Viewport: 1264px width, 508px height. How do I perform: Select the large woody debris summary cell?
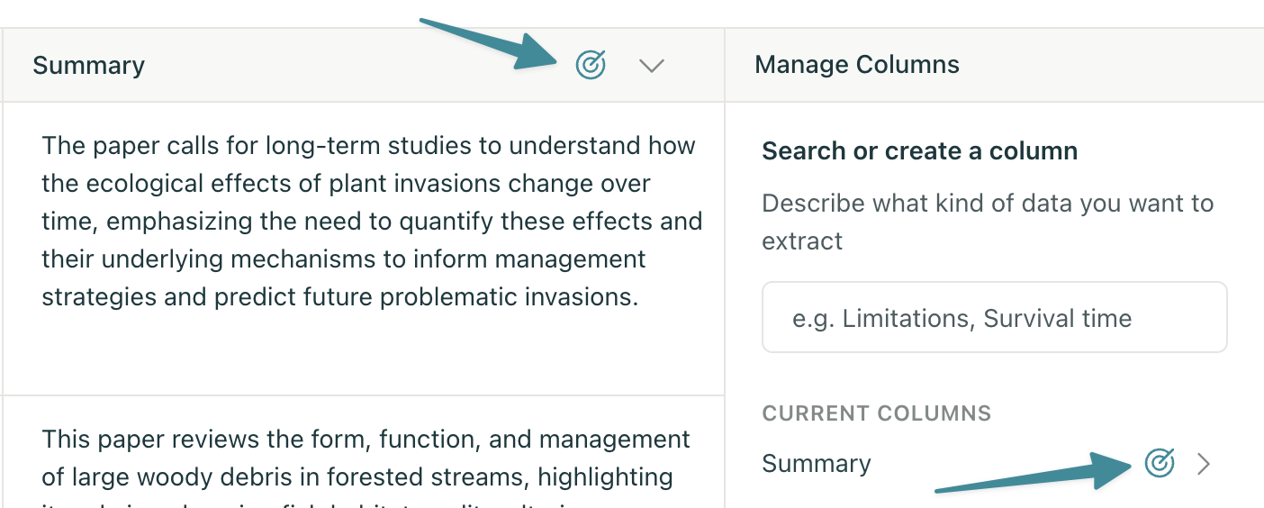[364, 452]
